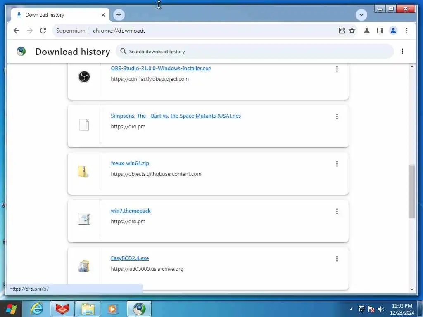The image size is (423, 317).
Task: Show hidden tray icons arrow
Action: tap(351, 309)
